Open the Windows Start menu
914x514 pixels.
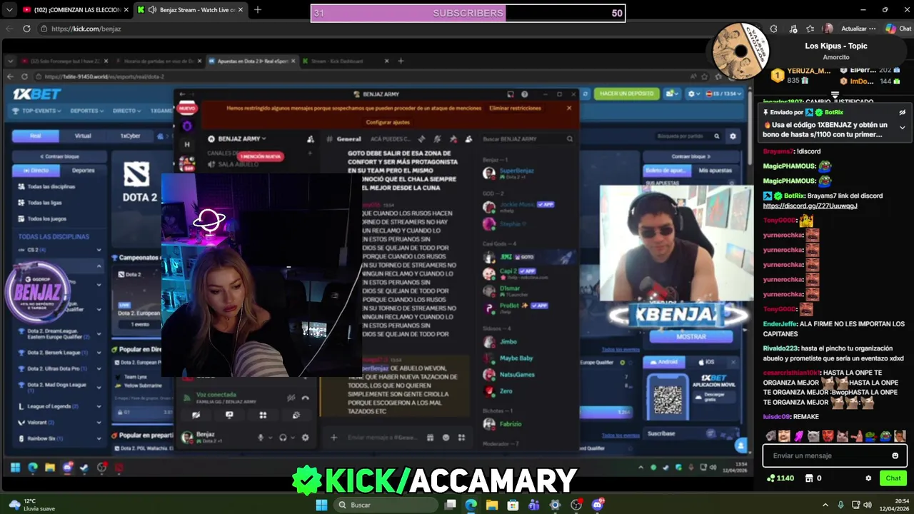[x=321, y=505]
